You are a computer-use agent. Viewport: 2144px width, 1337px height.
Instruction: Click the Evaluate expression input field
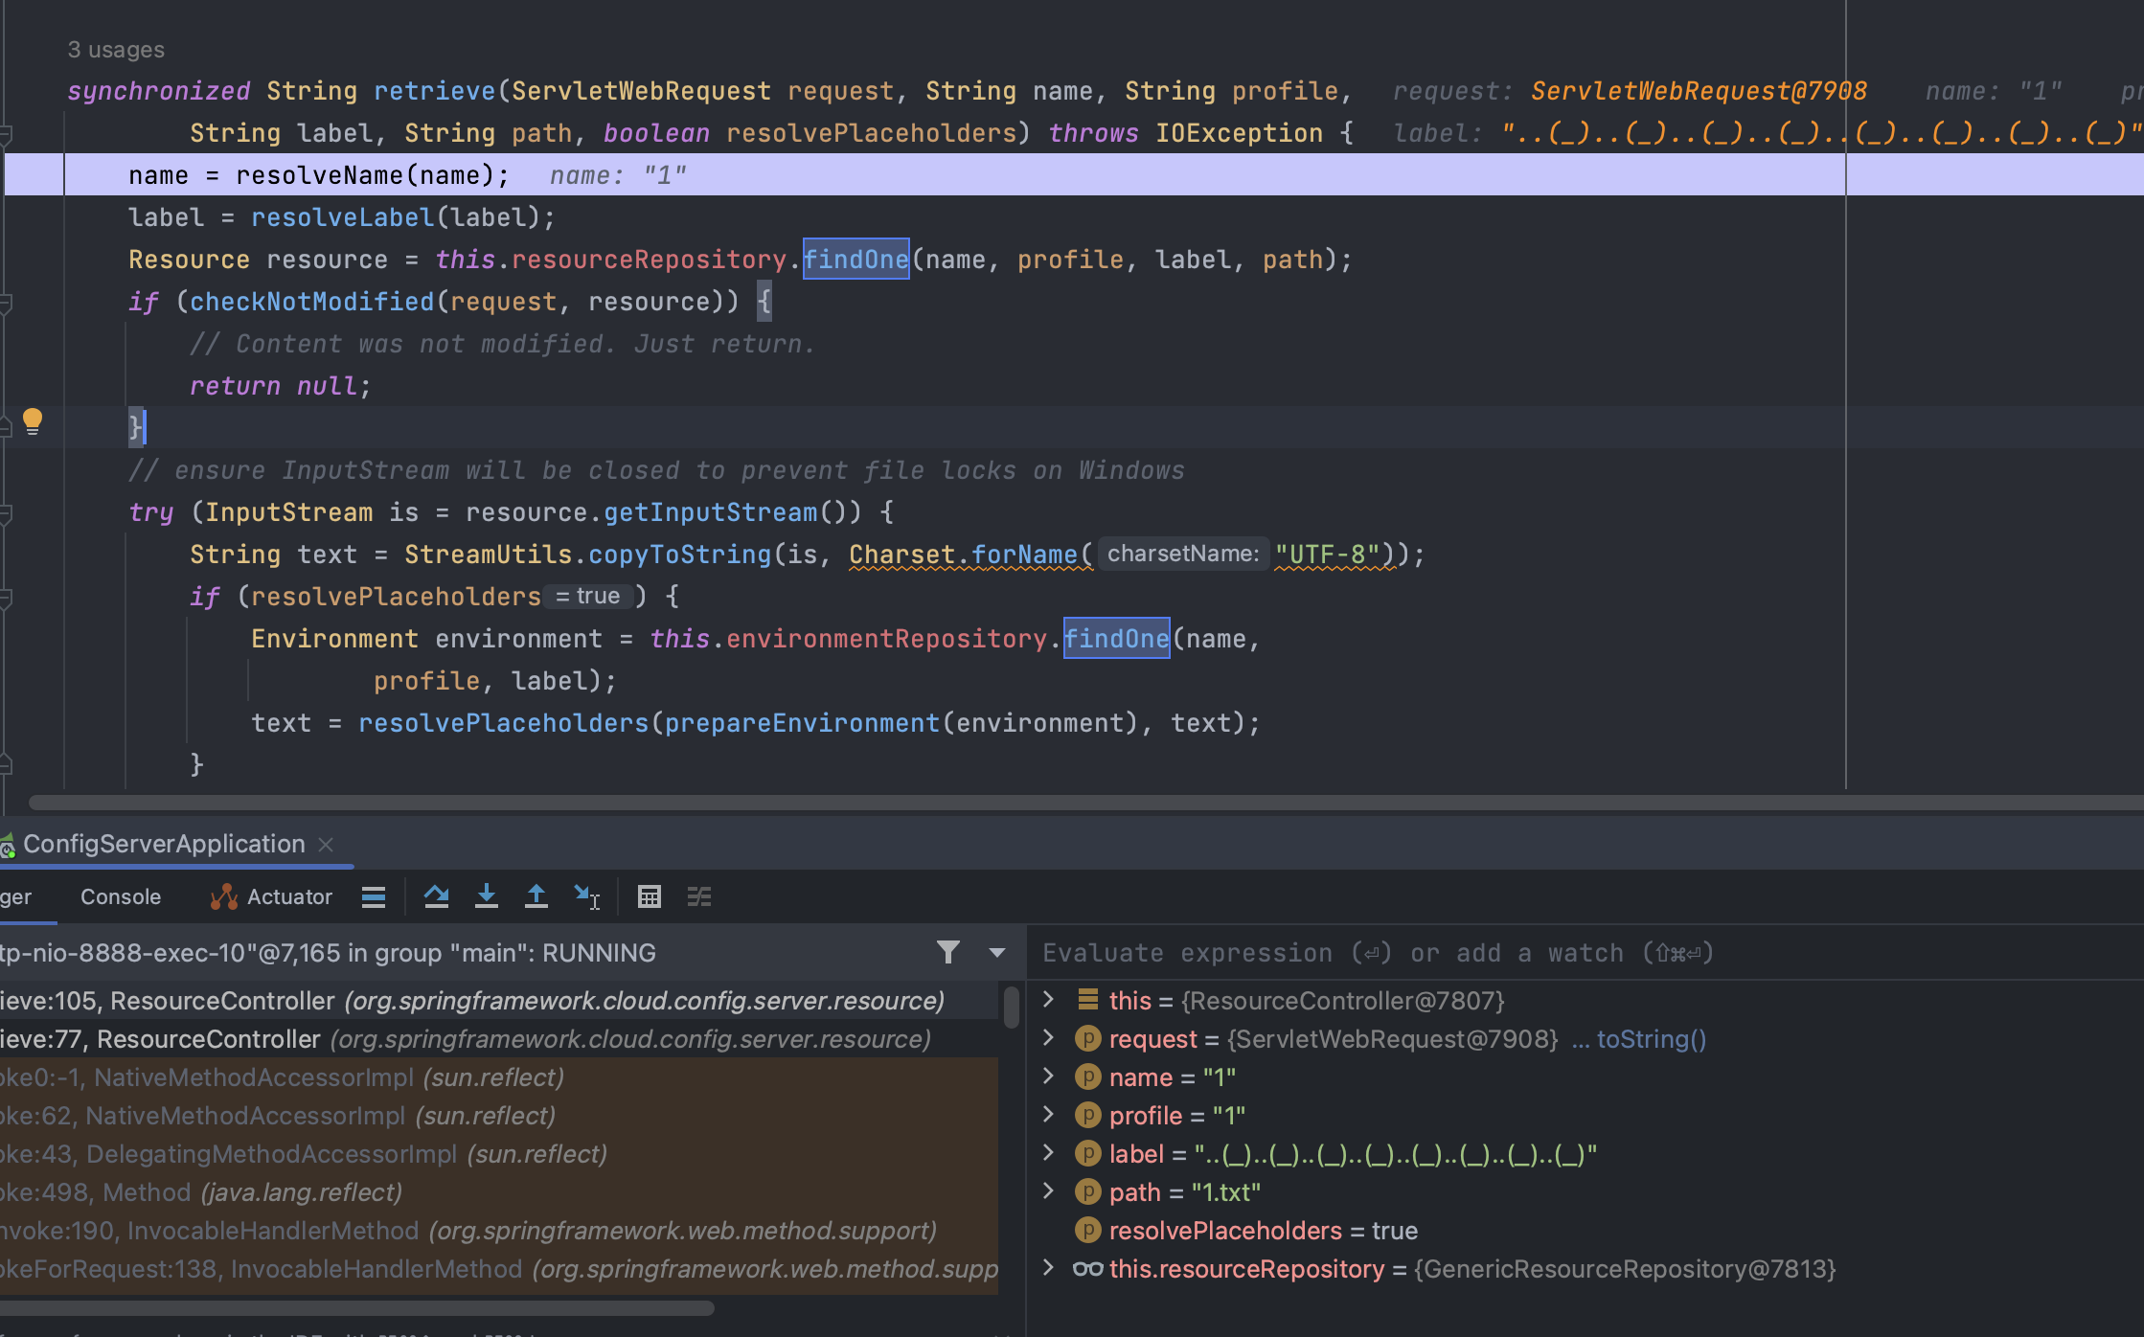click(1533, 953)
